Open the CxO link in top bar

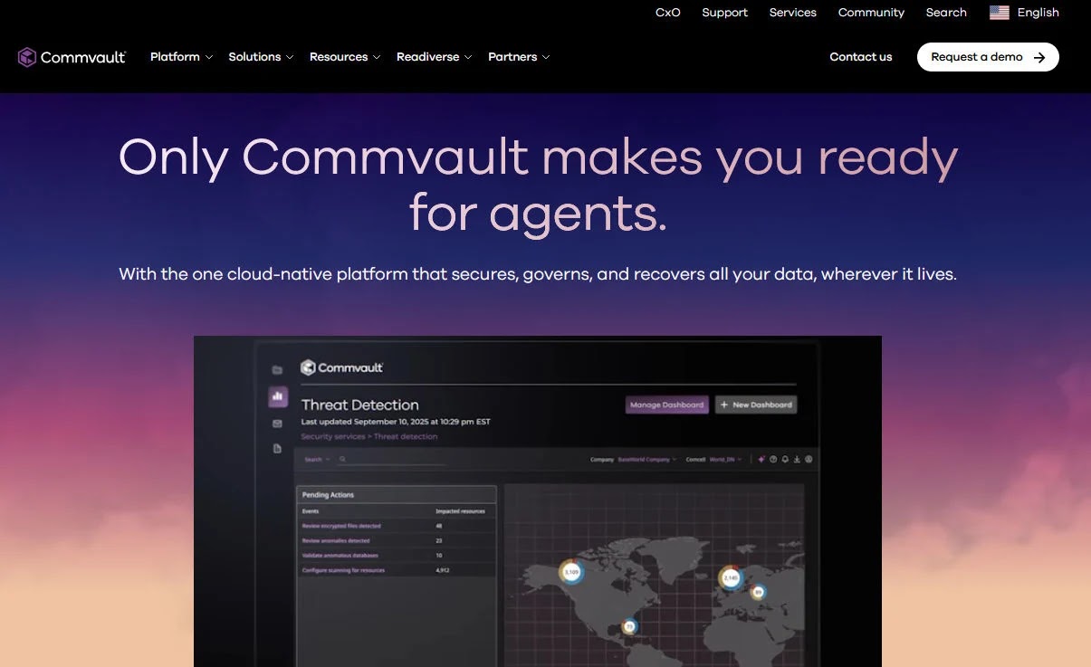pos(668,13)
